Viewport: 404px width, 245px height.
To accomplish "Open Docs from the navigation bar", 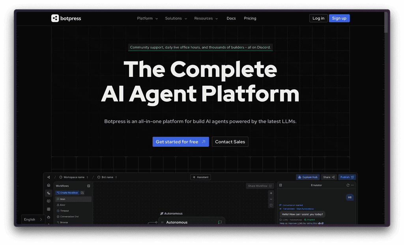I will [231, 18].
